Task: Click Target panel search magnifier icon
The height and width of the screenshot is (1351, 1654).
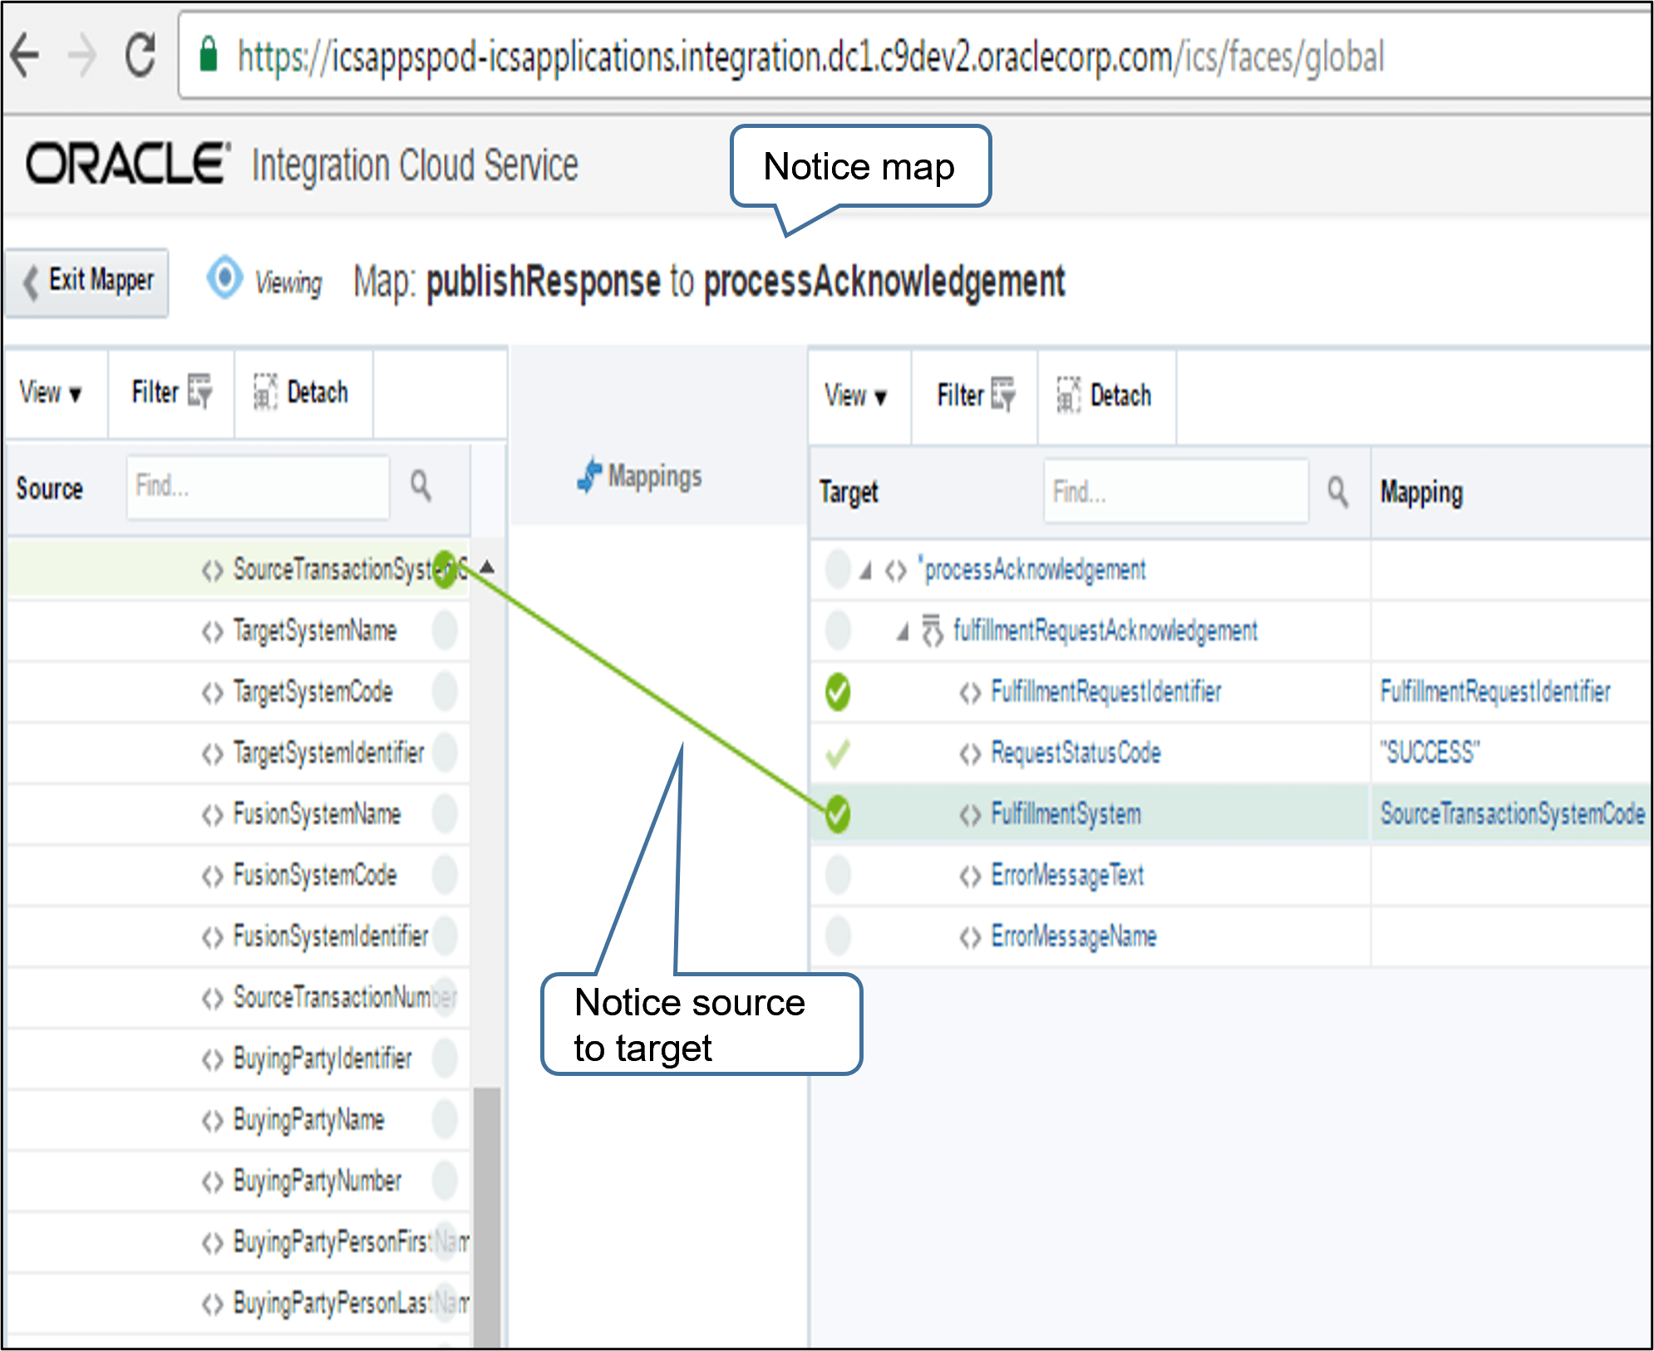Action: (1337, 492)
